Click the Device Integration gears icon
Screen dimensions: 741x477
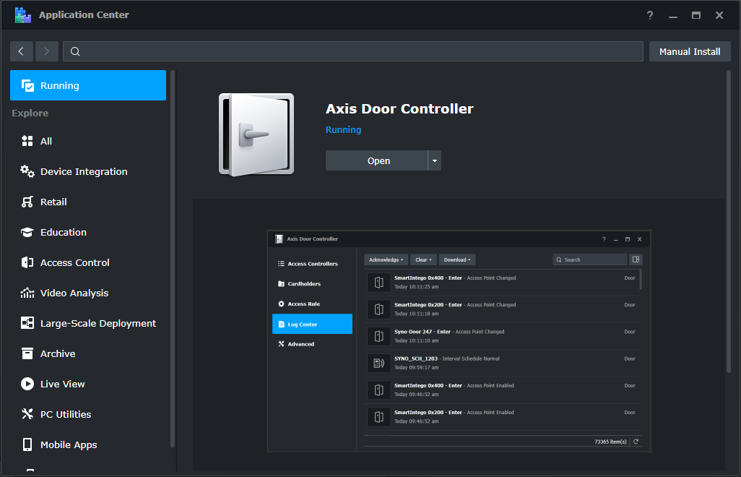[27, 171]
